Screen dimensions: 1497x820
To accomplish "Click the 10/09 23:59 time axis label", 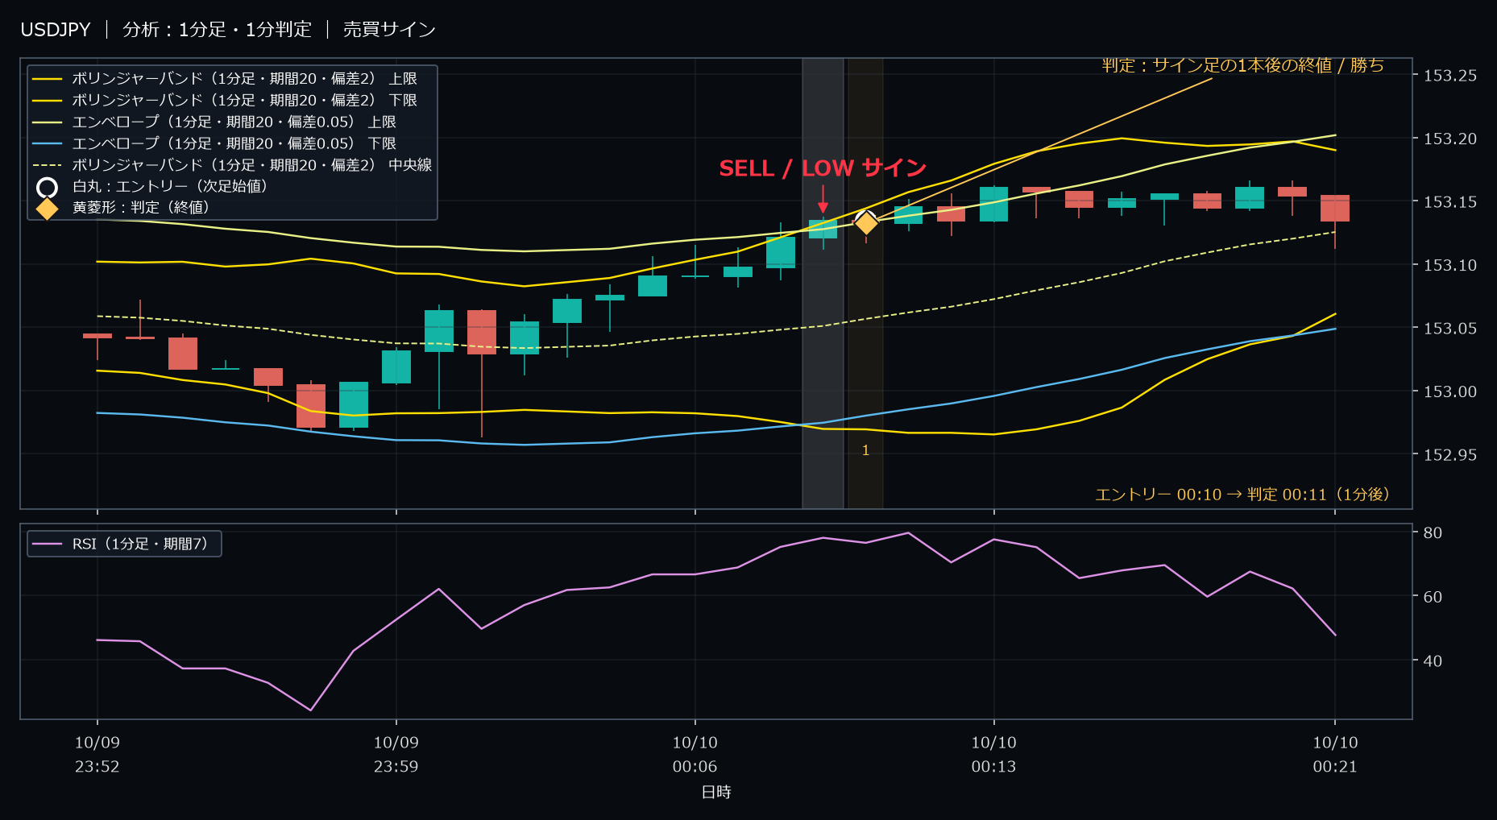I will point(396,755).
